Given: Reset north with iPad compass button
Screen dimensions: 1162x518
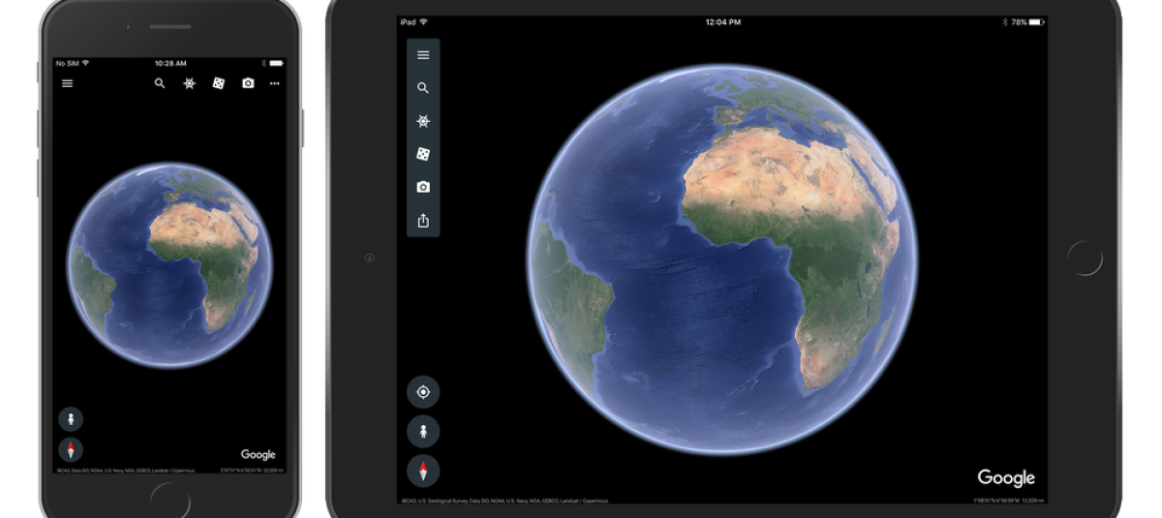Looking at the screenshot, I should (423, 472).
